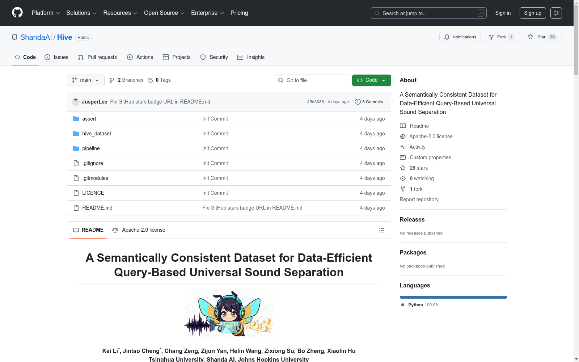Expand the Platform menu
The image size is (579, 362).
(x=46, y=13)
